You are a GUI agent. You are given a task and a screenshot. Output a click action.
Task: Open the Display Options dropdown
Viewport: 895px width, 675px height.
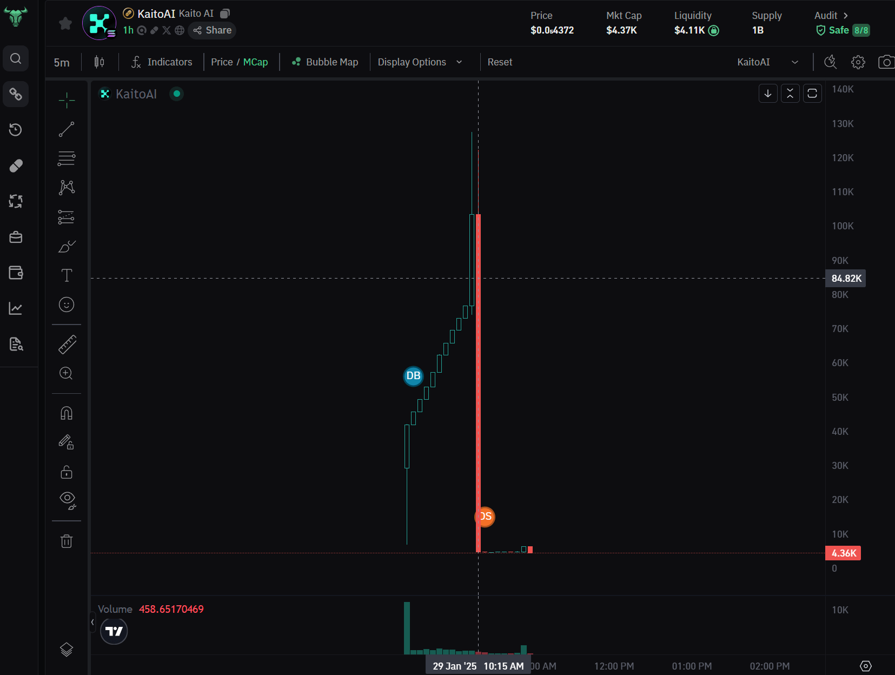point(421,62)
